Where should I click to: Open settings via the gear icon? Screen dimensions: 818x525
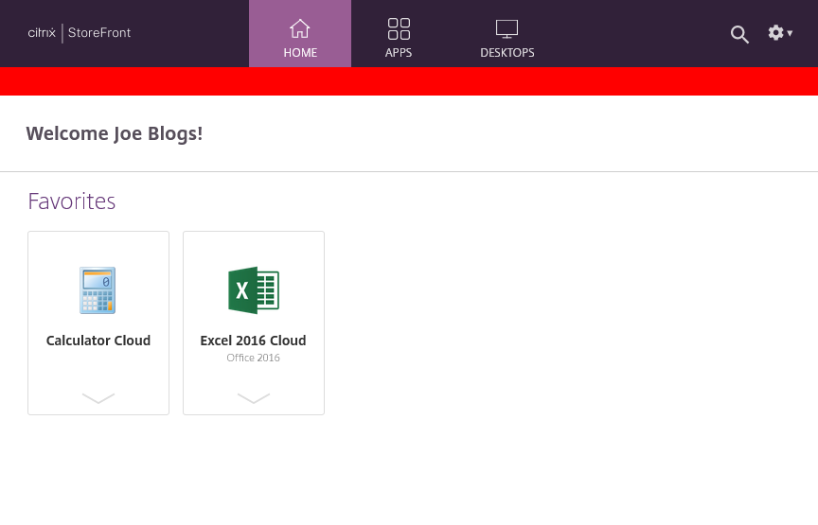point(775,33)
